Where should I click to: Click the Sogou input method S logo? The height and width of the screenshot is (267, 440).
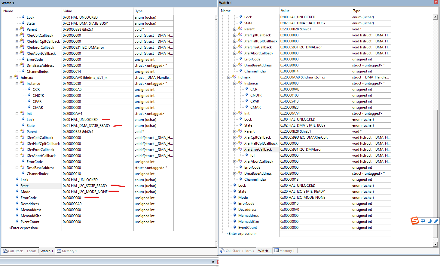[415, 221]
